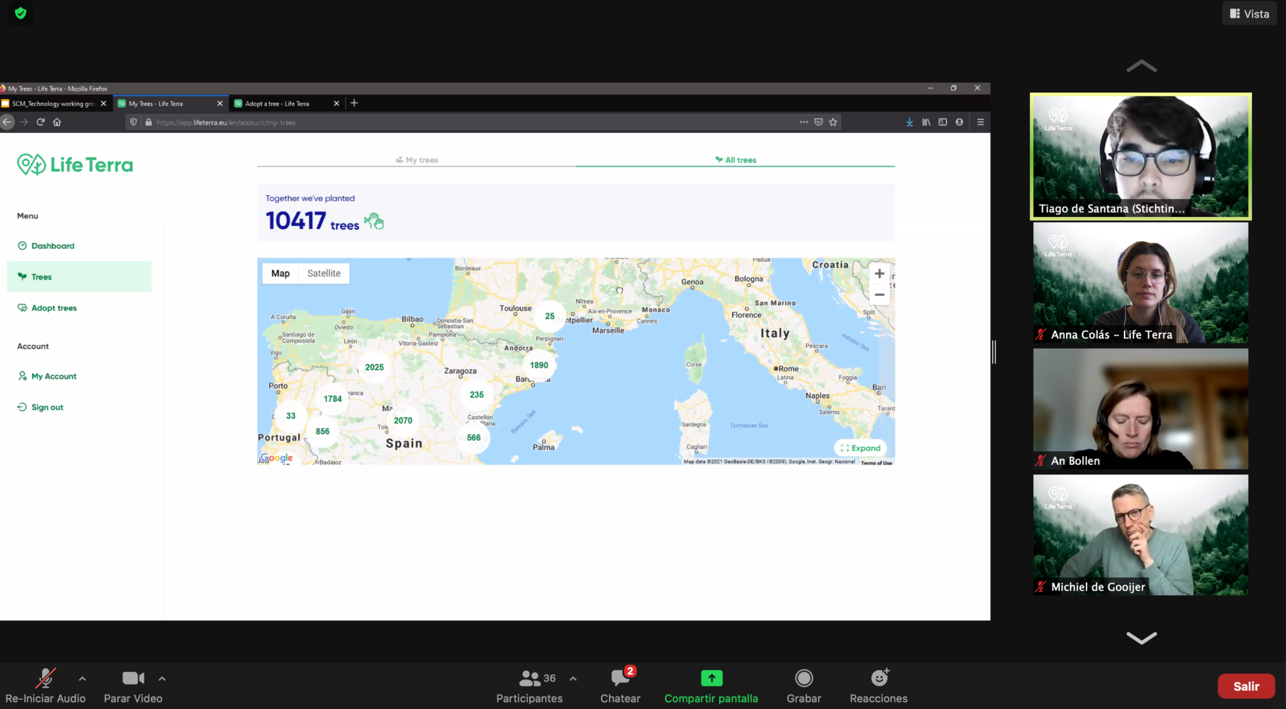Toggle Firefox sidebar view
Screen dimensions: 1286x709
[943, 122]
